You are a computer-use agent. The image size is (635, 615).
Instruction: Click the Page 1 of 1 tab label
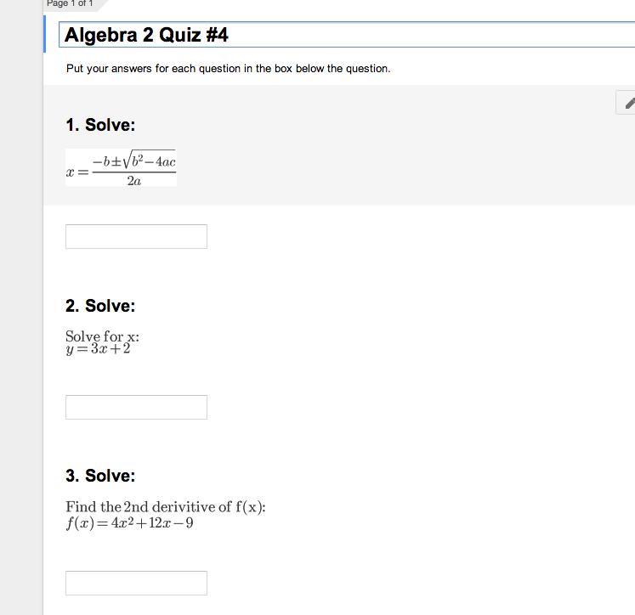pos(70,3)
